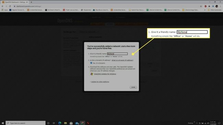The height and width of the screenshot is (125, 223).
Task: Open Mail app from taskbar
Action: [77, 123]
